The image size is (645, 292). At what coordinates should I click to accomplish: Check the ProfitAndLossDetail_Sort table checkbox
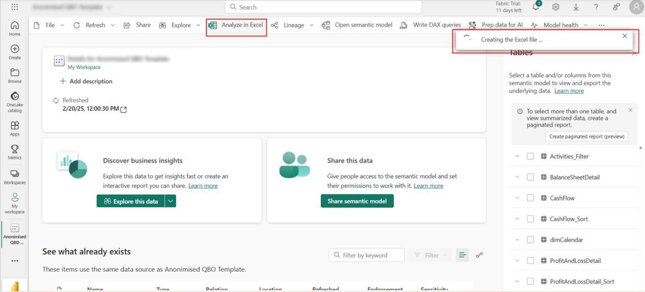(530, 282)
